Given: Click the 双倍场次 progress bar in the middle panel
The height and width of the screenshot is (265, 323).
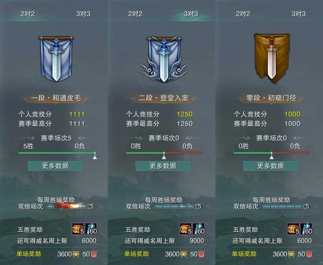Looking at the screenshot, I should coord(179,206).
